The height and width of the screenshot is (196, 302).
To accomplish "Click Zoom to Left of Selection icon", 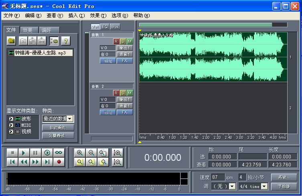I will click(x=91, y=162).
